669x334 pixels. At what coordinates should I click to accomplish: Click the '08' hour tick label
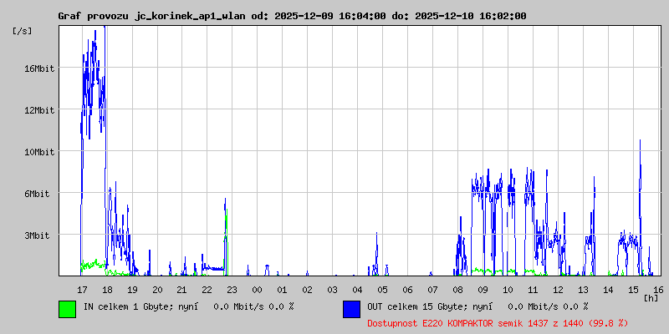point(457,290)
